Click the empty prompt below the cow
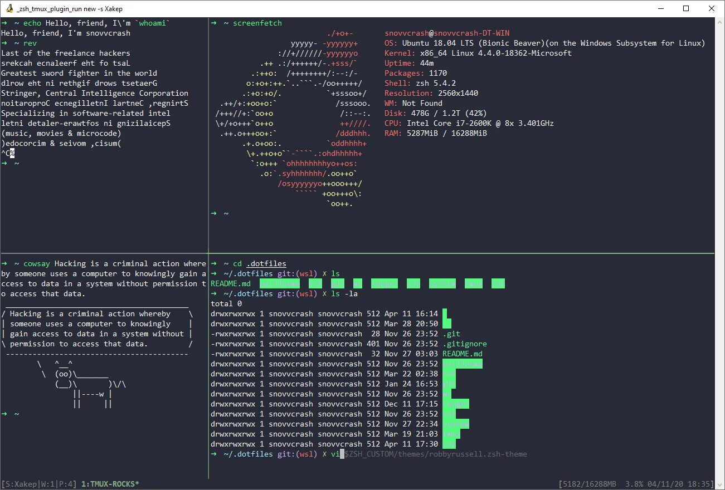725x490 pixels. click(x=10, y=414)
